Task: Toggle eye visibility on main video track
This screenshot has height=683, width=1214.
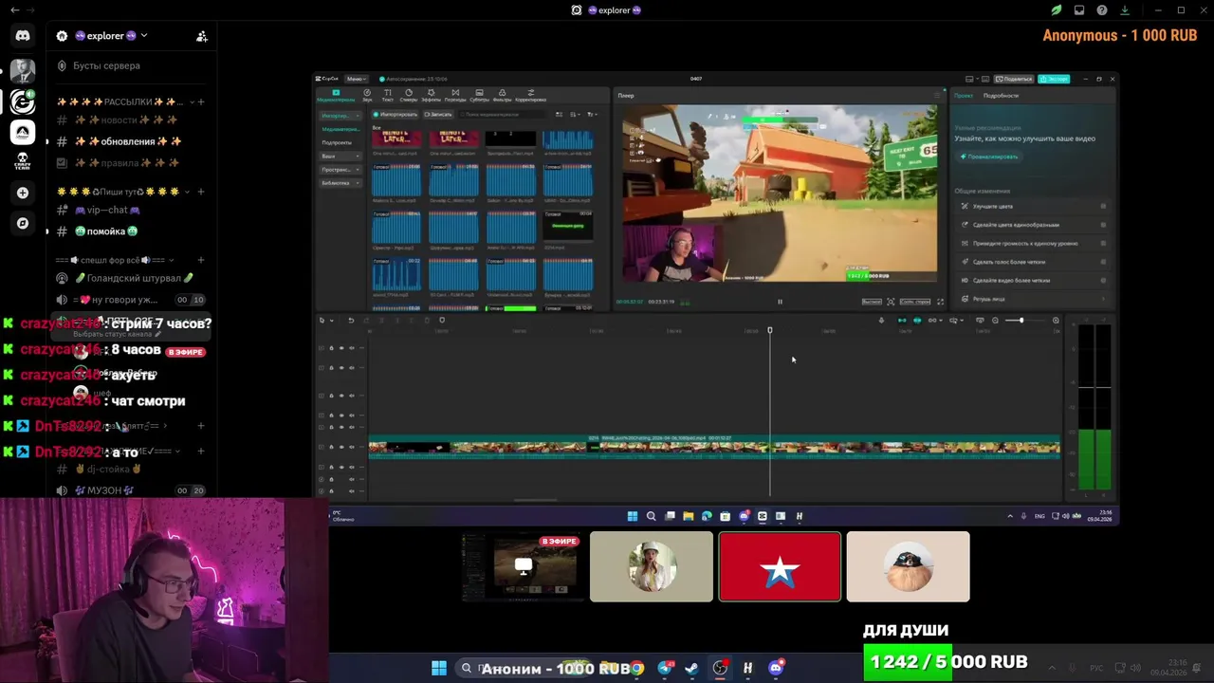Action: coord(341,447)
